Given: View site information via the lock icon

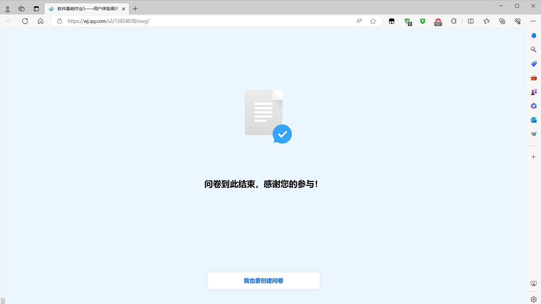Looking at the screenshot, I should (x=59, y=21).
